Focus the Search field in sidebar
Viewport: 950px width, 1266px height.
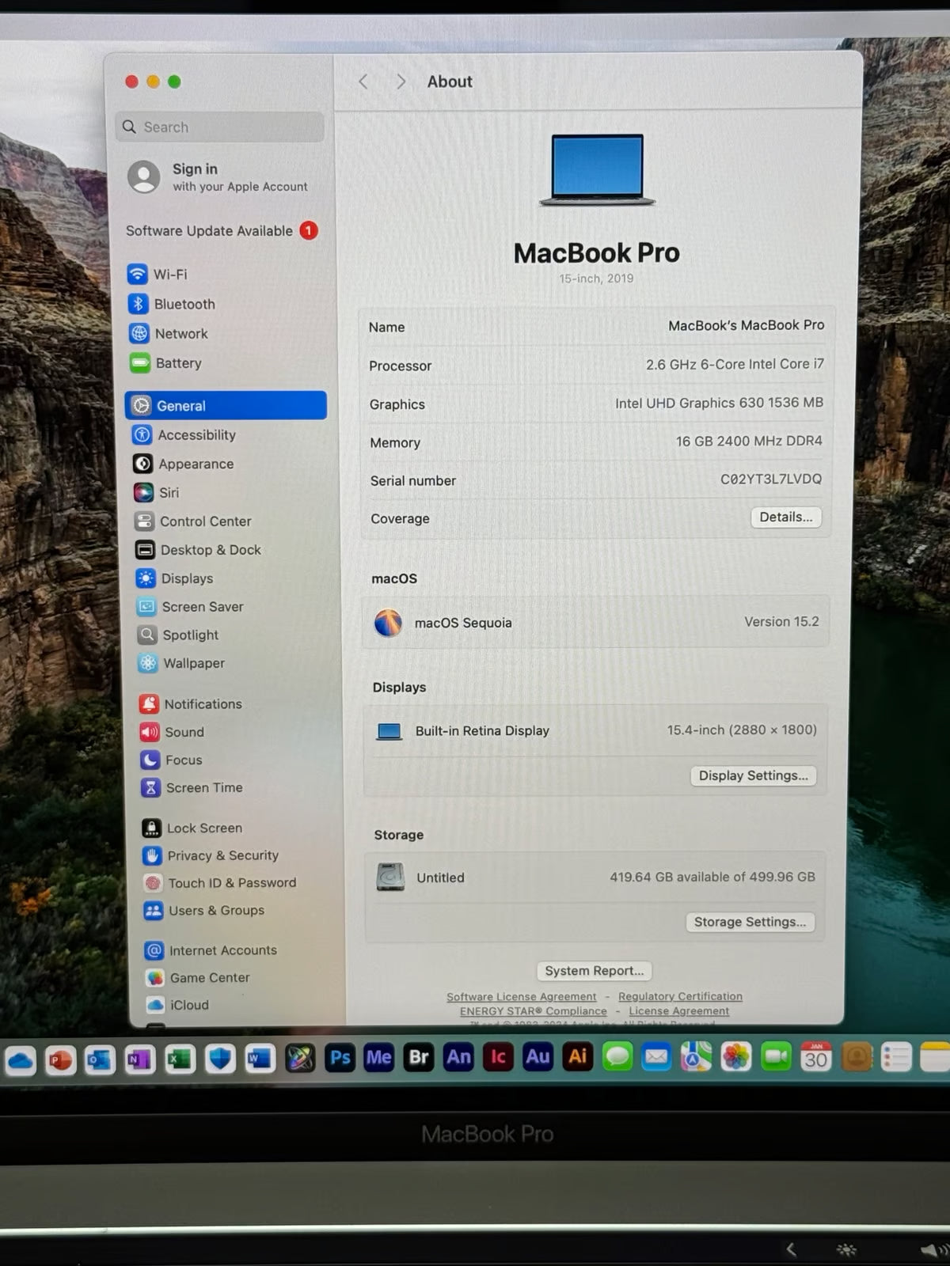tap(220, 127)
